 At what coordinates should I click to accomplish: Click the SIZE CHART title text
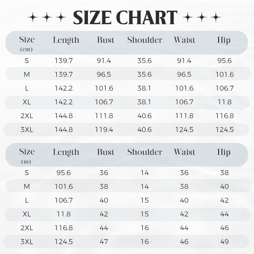(x=125, y=17)
